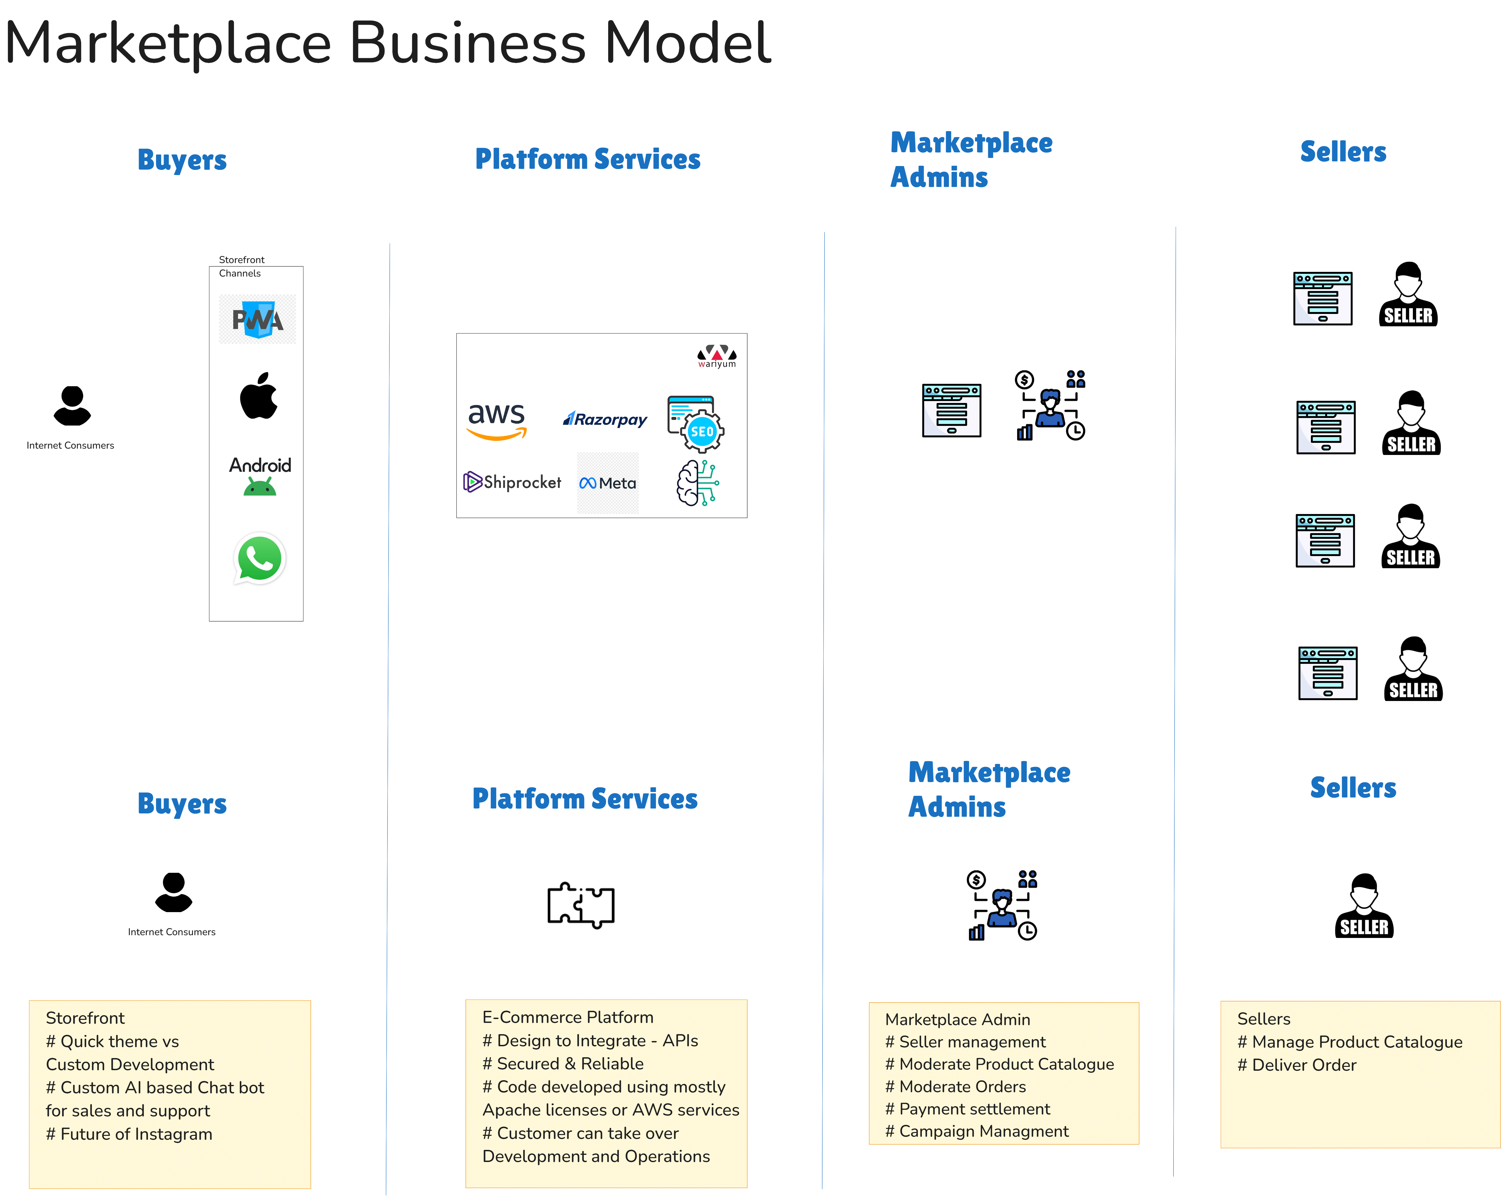Viewport: 1503px width, 1198px height.
Task: Click the Android robot logo
Action: click(260, 476)
